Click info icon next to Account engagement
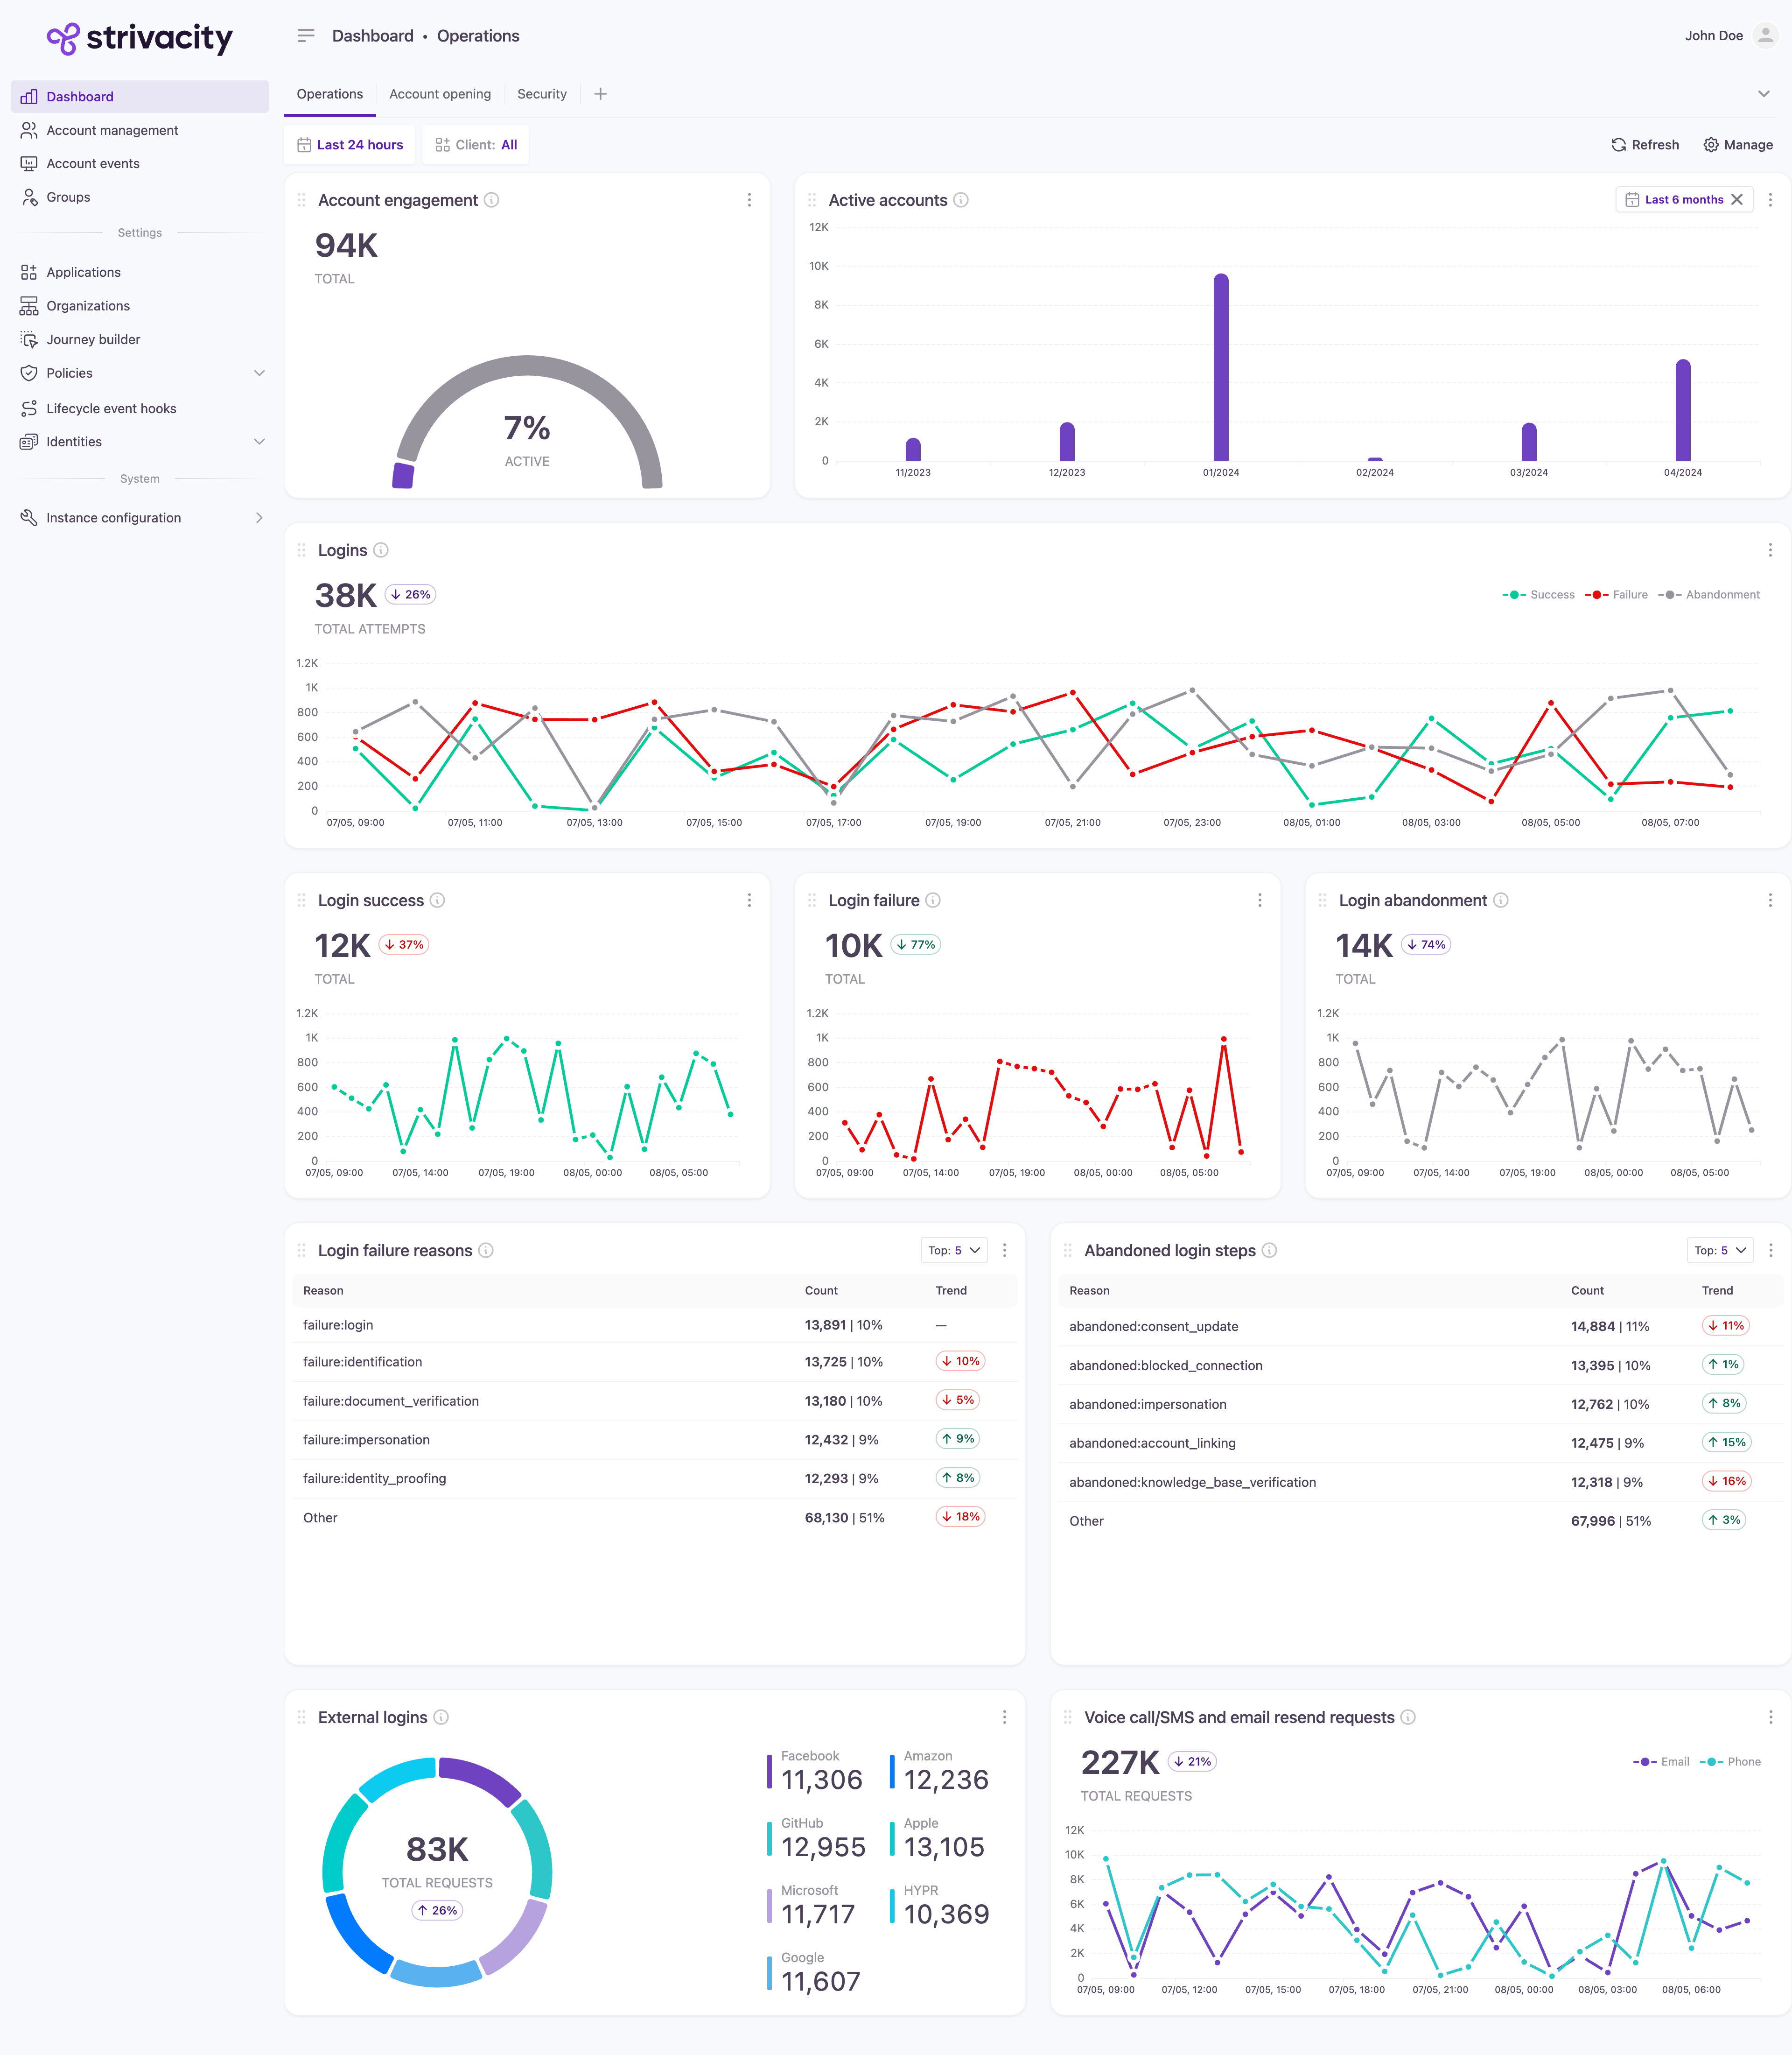Image resolution: width=1792 pixels, height=2055 pixels. point(491,200)
